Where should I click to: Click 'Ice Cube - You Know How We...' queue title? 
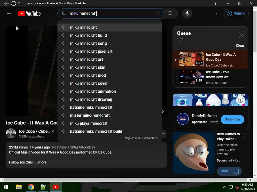[x=218, y=74]
